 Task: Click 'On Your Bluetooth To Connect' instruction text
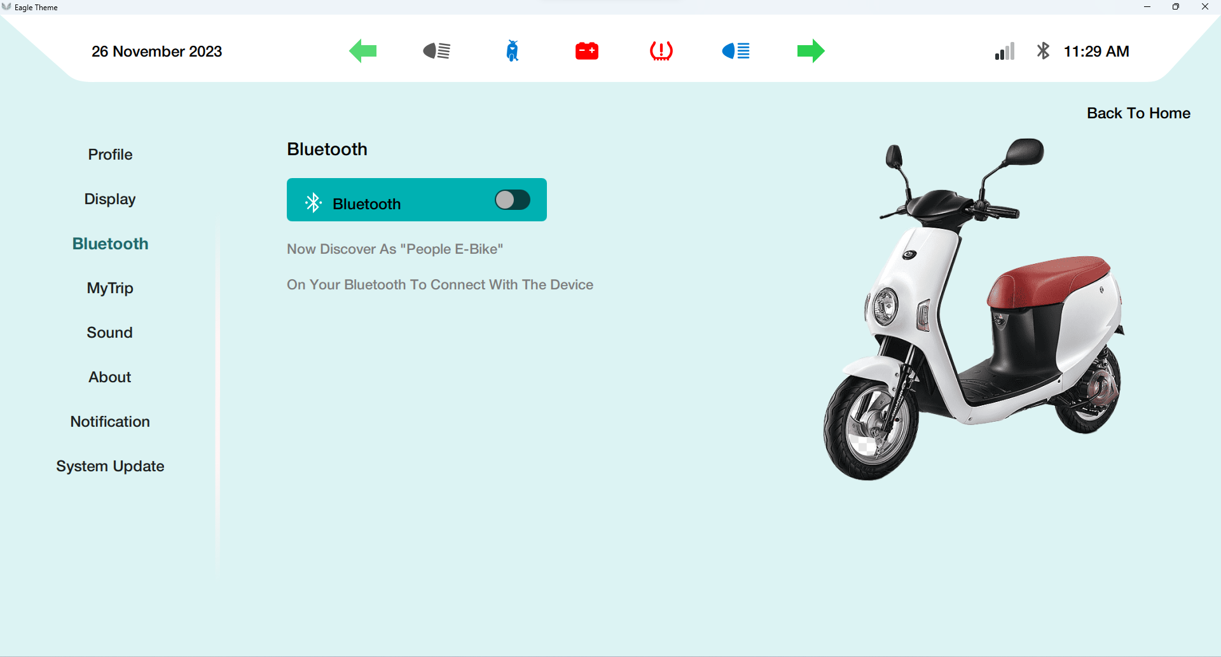[440, 285]
